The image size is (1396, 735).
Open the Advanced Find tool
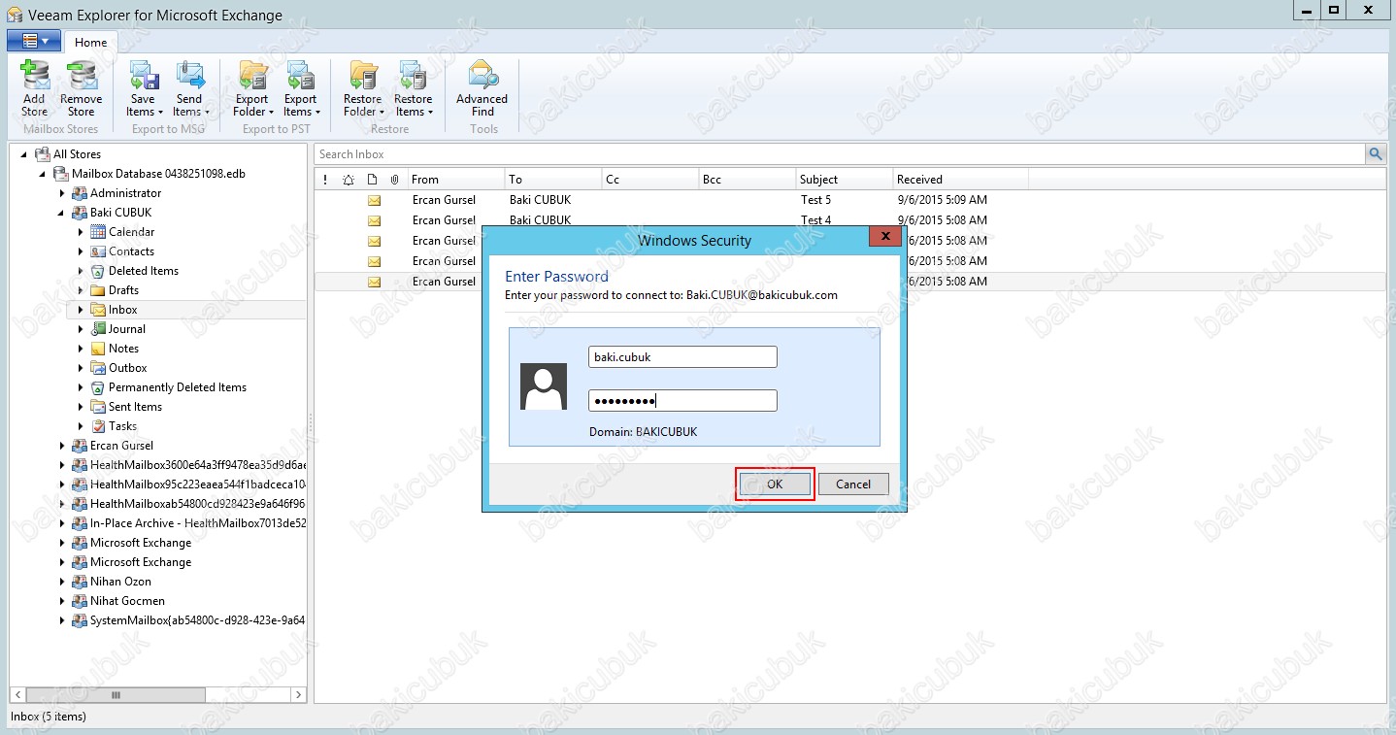click(x=482, y=88)
